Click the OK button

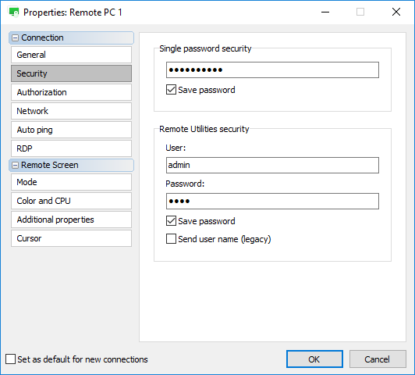coord(314,359)
